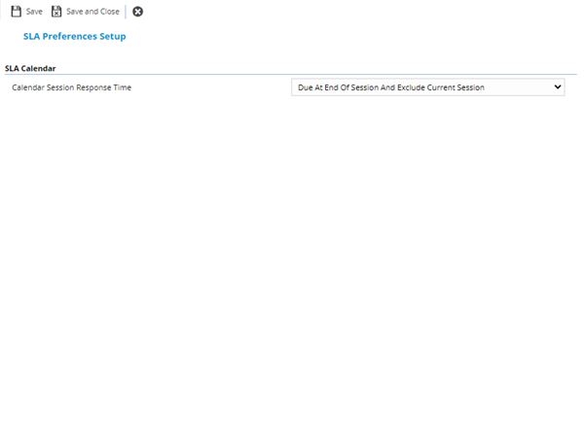Screen dimensions: 584x445
Task: Click the SLA Preferences Setup heading
Action: [74, 36]
